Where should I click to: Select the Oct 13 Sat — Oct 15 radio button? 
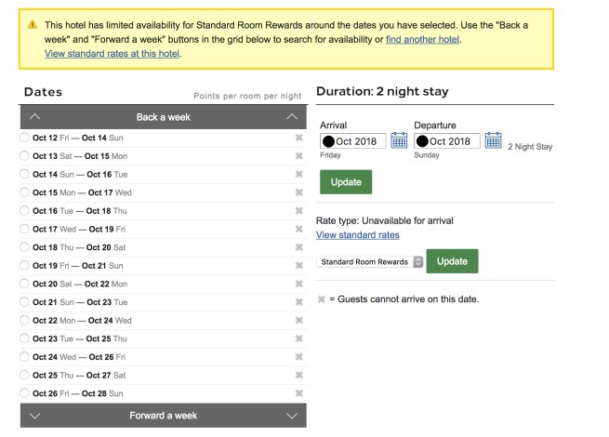tap(24, 156)
